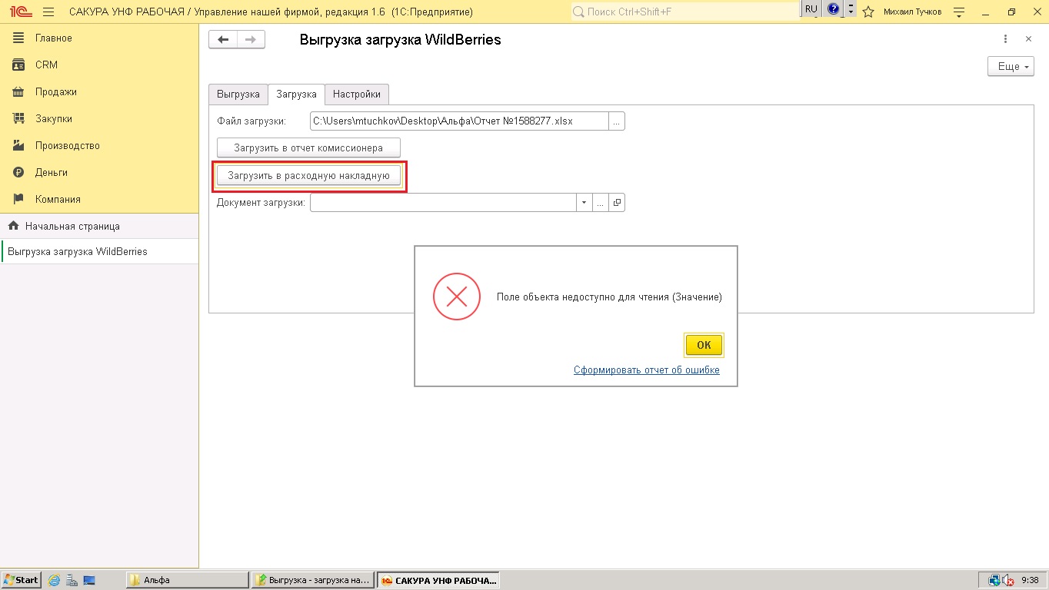This screenshot has height=590, width=1049.
Task: Switch RU keyboard language indicator
Action: point(811,9)
